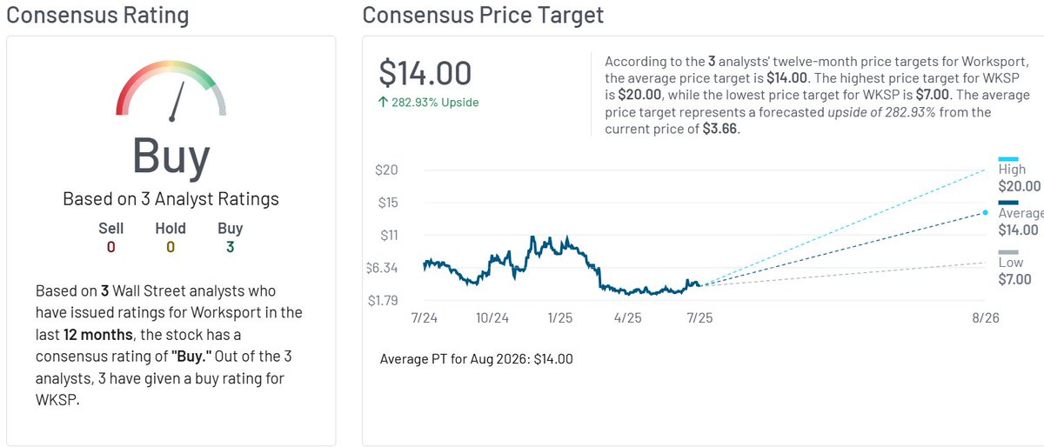The image size is (1044, 447).
Task: Click the 7/25 date on chart axis
Action: click(x=699, y=318)
